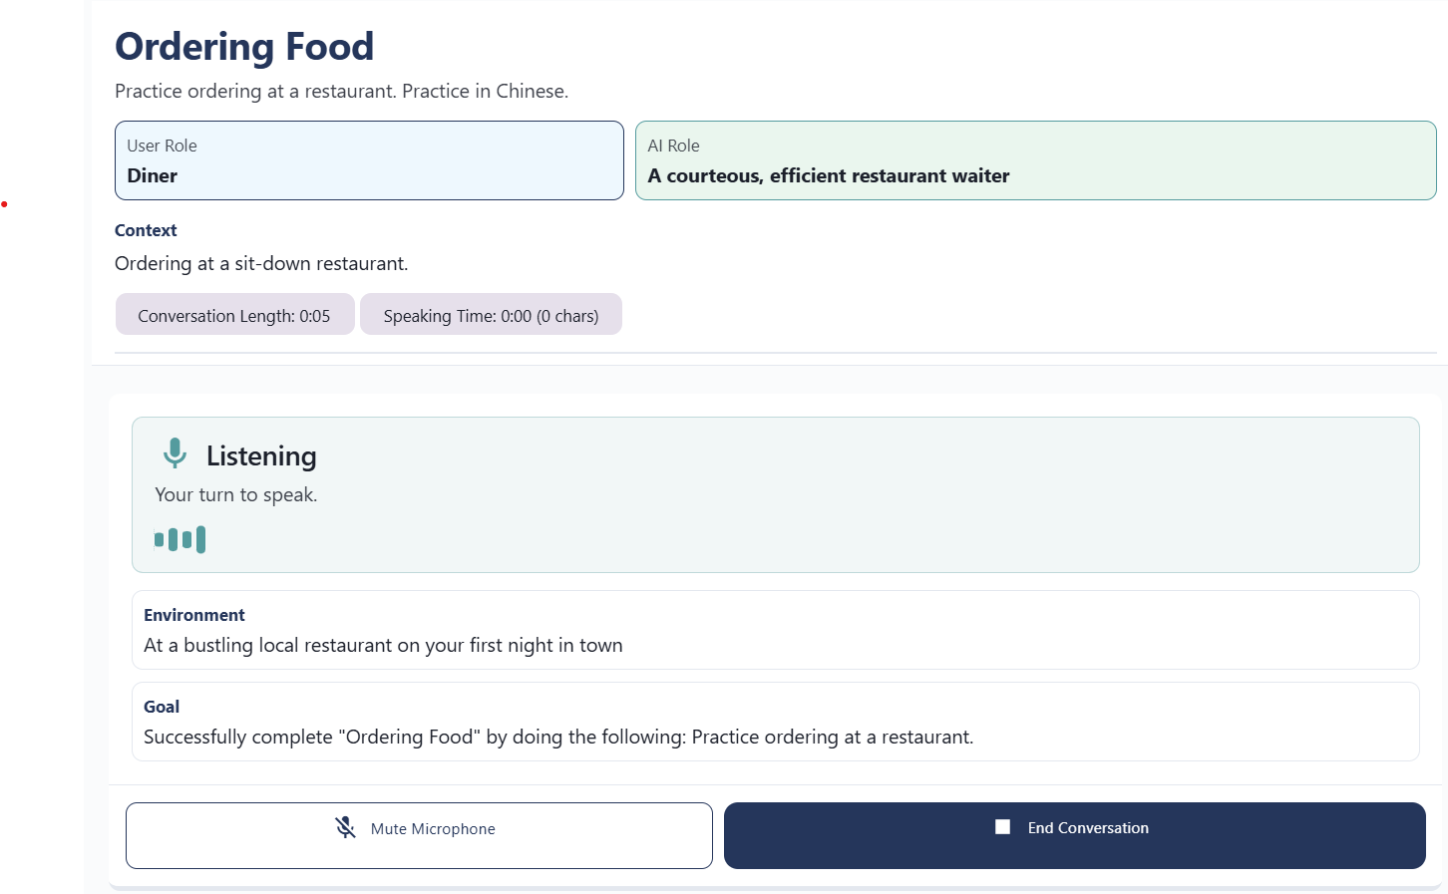Click the "Speaking Time" badge
Screen dimensions: 1448x894
(x=491, y=314)
